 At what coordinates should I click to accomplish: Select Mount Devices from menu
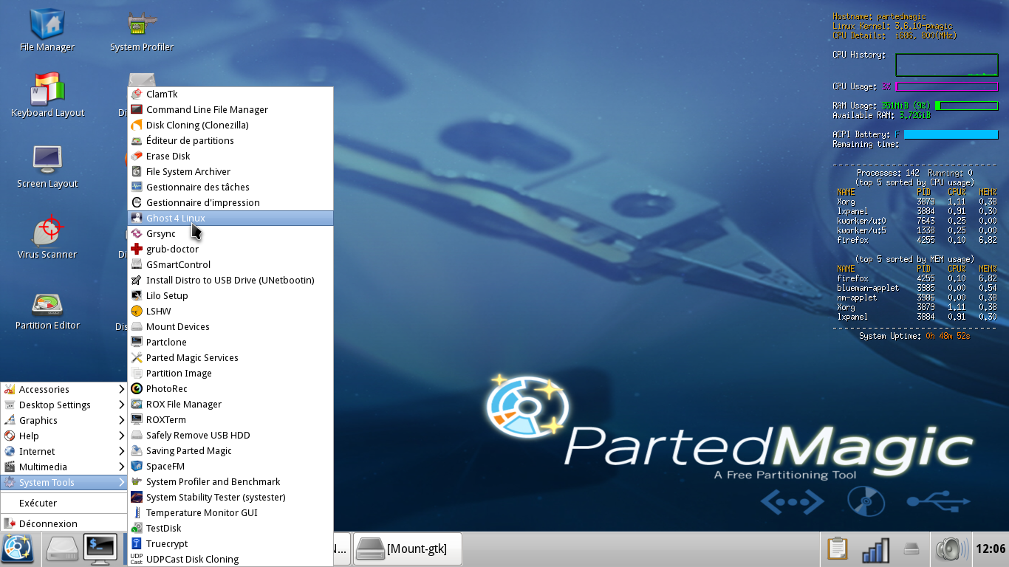coord(230,326)
